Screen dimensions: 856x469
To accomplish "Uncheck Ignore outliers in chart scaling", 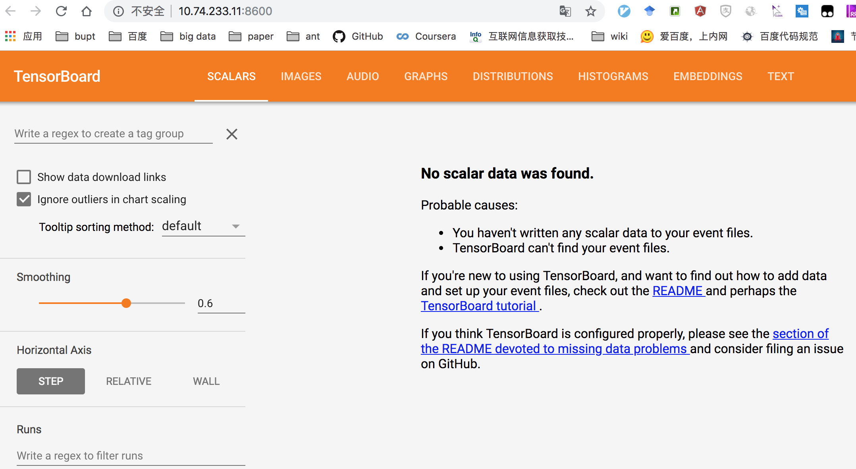I will click(x=24, y=199).
